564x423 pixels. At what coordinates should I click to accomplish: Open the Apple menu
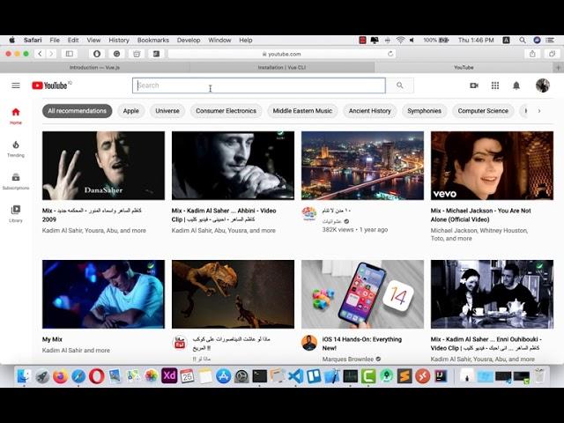tap(11, 40)
